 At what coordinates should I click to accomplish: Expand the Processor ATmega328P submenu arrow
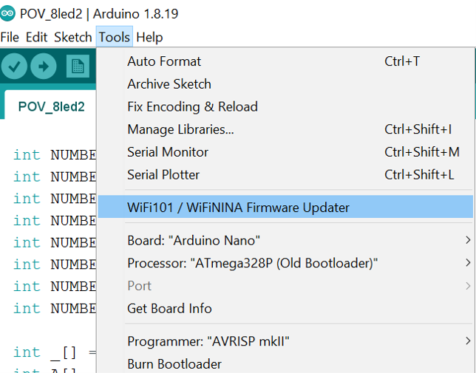click(x=467, y=263)
